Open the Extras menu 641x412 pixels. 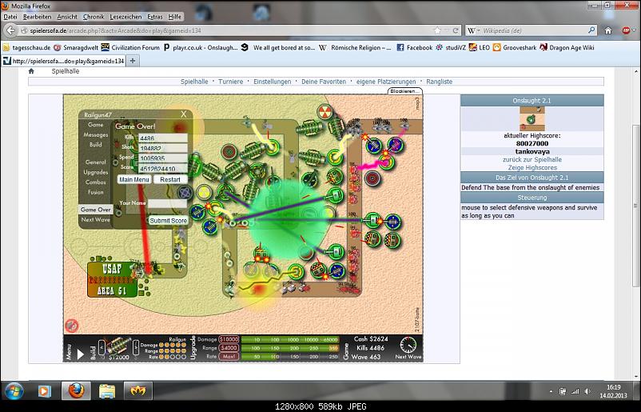[x=155, y=17]
